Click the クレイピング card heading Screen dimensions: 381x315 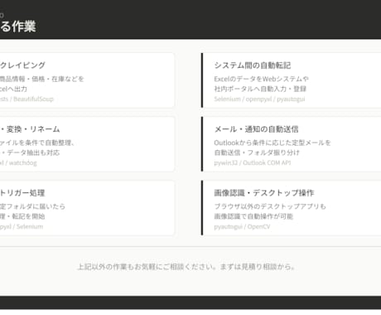pyautogui.click(x=22, y=65)
